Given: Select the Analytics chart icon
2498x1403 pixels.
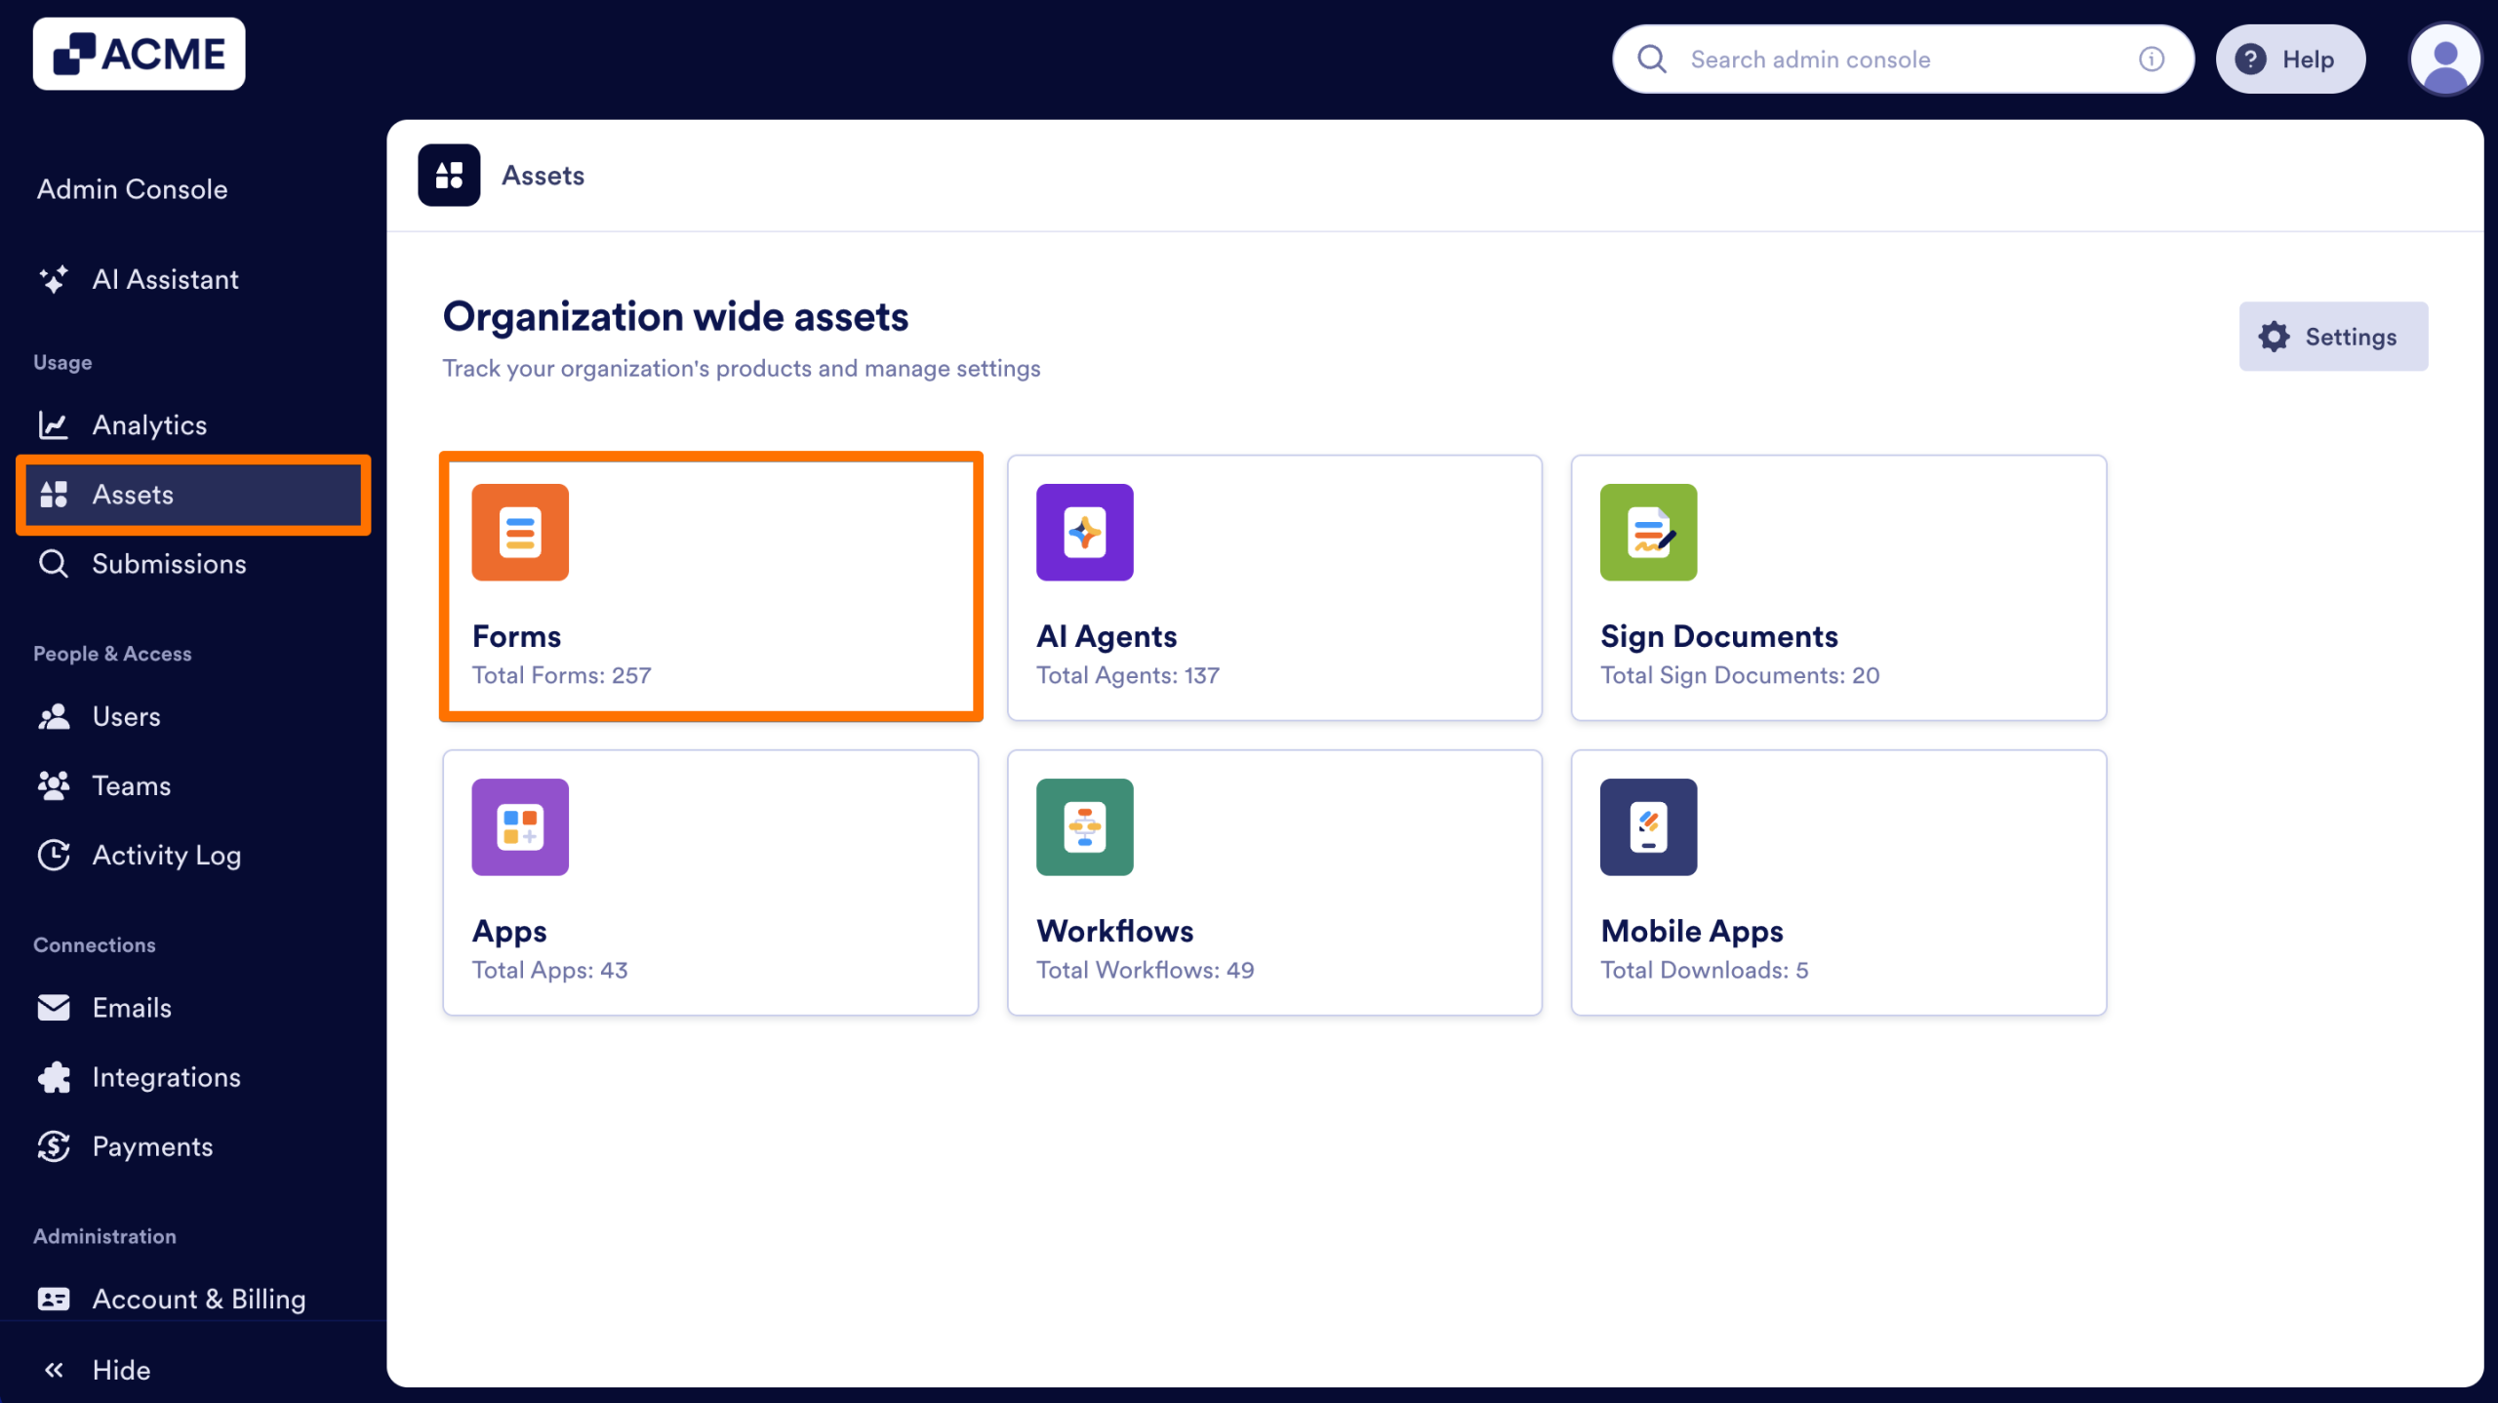Looking at the screenshot, I should 54,424.
